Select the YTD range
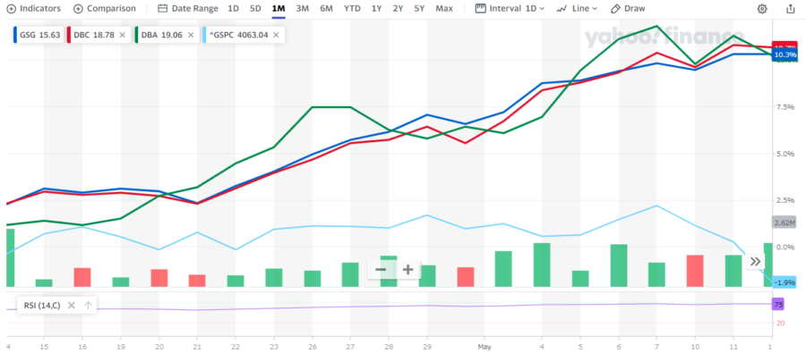This screenshot has height=353, width=806. tap(352, 9)
